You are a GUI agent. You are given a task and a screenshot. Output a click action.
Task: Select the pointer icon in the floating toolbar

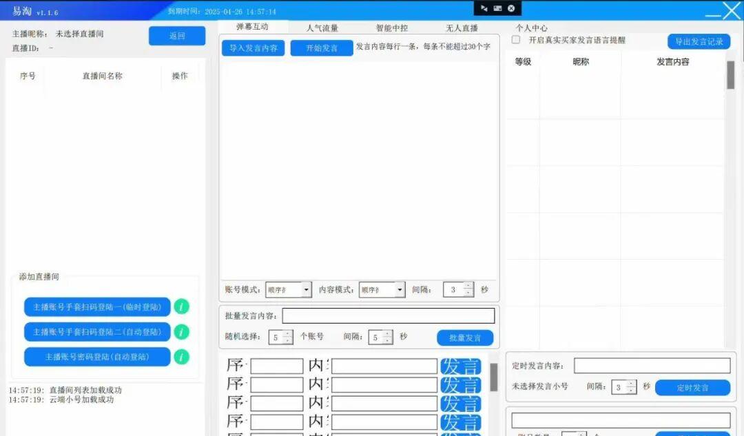point(482,8)
